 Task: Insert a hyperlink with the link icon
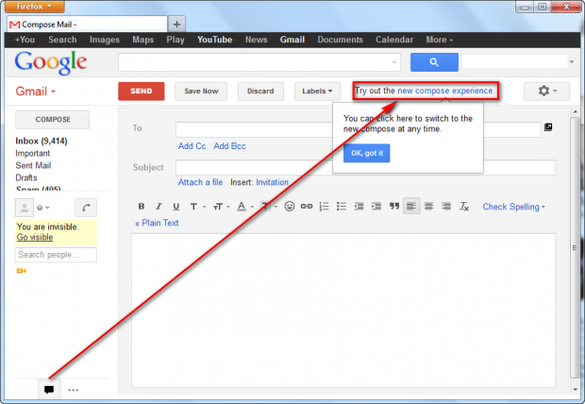tap(307, 206)
